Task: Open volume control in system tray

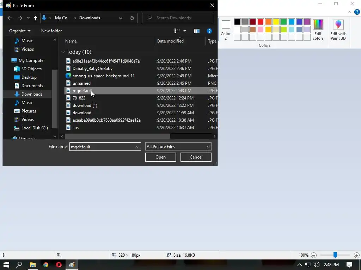Action: (x=317, y=265)
